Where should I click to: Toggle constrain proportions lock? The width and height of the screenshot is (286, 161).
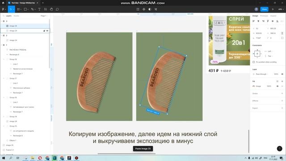click(282, 33)
